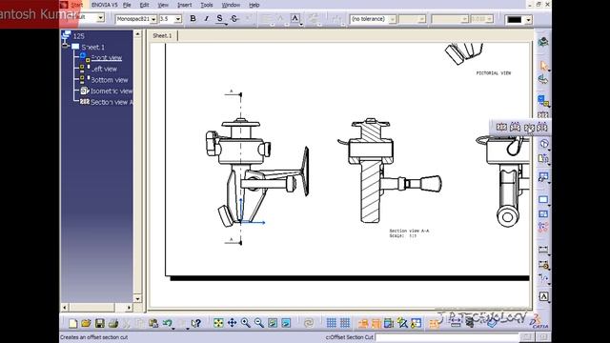Viewport: 610px width, 343px height.
Task: Toggle Strikethrough text formatting
Action: (x=234, y=19)
